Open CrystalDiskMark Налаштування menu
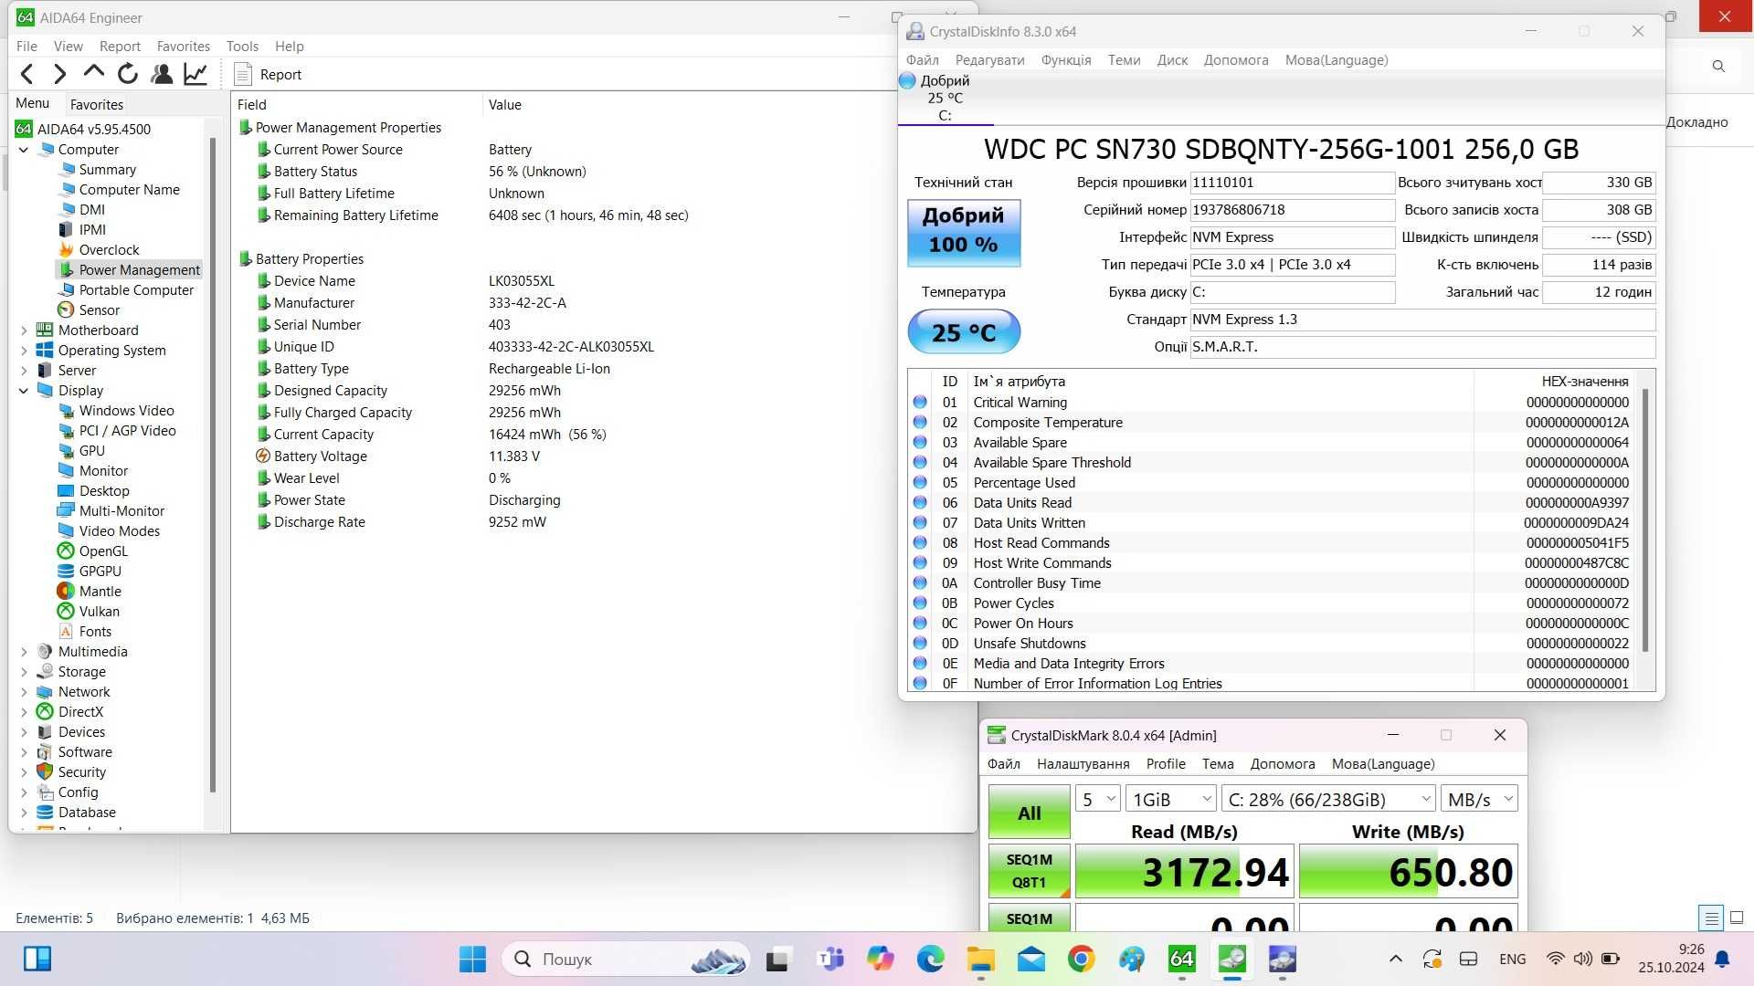Image resolution: width=1754 pixels, height=986 pixels. pyautogui.click(x=1083, y=764)
